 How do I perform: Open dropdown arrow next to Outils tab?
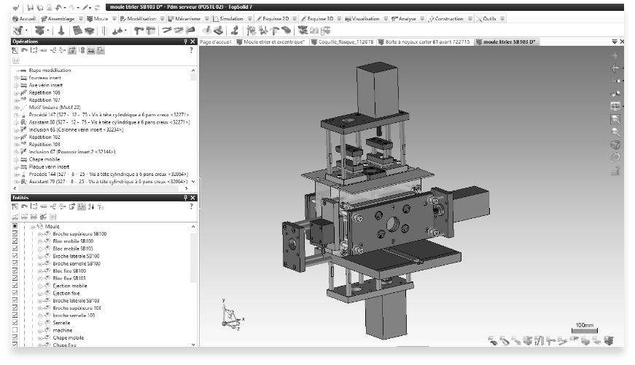(502, 19)
